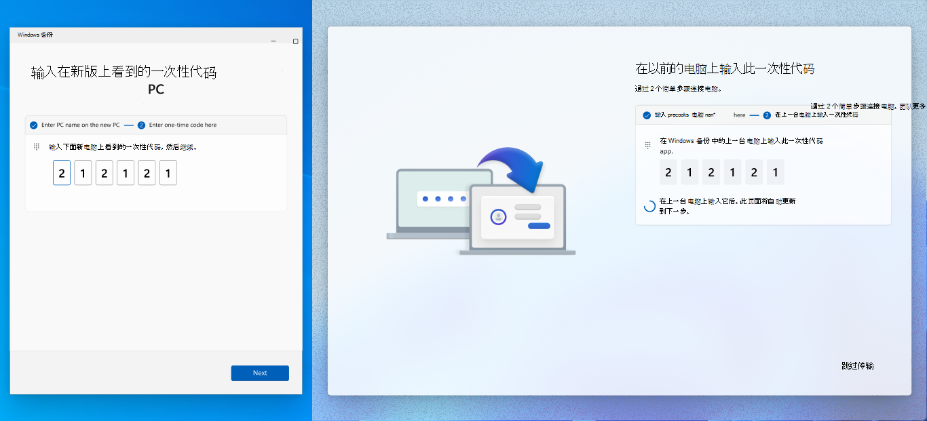
Task: Click the 跳过传输 skip transfer link
Action: 859,365
